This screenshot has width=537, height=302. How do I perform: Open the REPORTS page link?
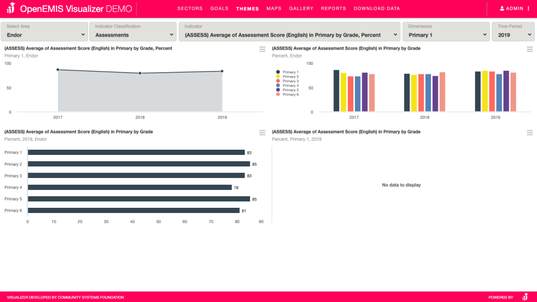[x=334, y=9]
